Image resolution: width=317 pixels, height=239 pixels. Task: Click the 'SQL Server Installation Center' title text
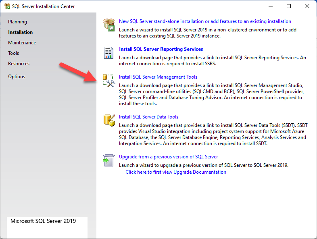[43, 6]
